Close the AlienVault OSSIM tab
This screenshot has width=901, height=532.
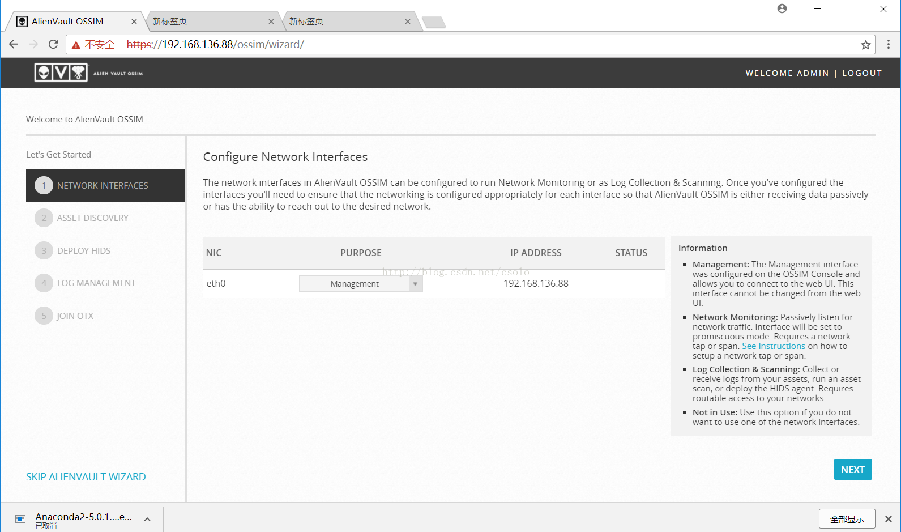(x=134, y=22)
